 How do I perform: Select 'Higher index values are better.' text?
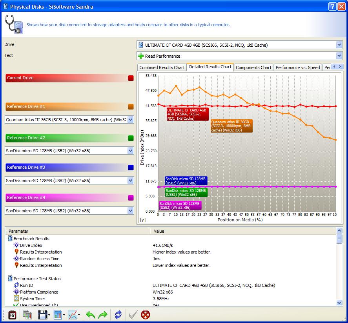pyautogui.click(x=182, y=252)
